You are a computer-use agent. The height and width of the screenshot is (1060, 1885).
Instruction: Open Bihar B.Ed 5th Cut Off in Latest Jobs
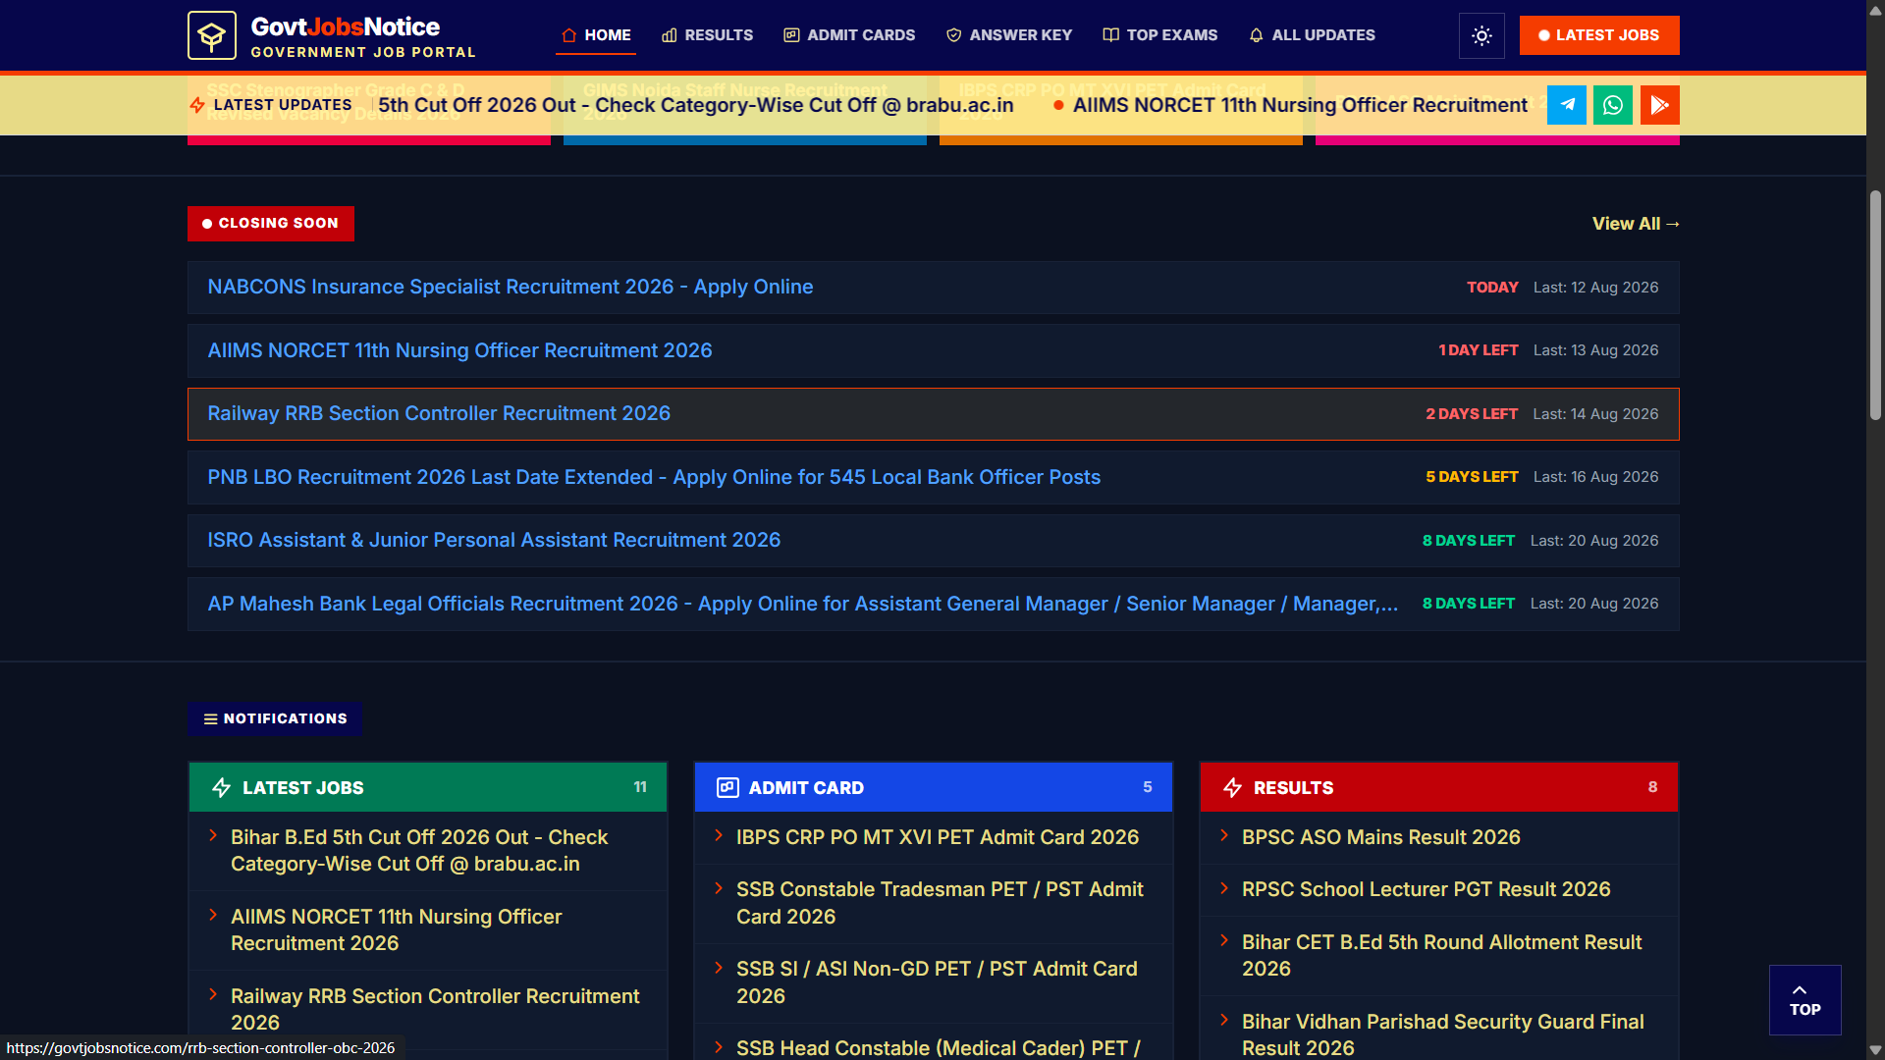pyautogui.click(x=419, y=850)
